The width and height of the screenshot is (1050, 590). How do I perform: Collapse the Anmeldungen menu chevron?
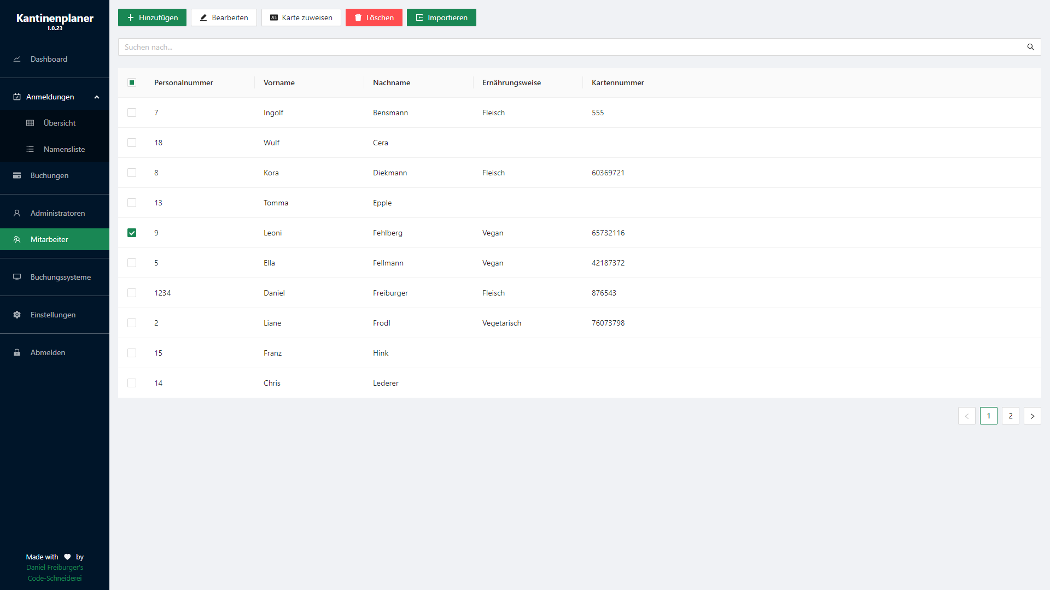coord(97,97)
